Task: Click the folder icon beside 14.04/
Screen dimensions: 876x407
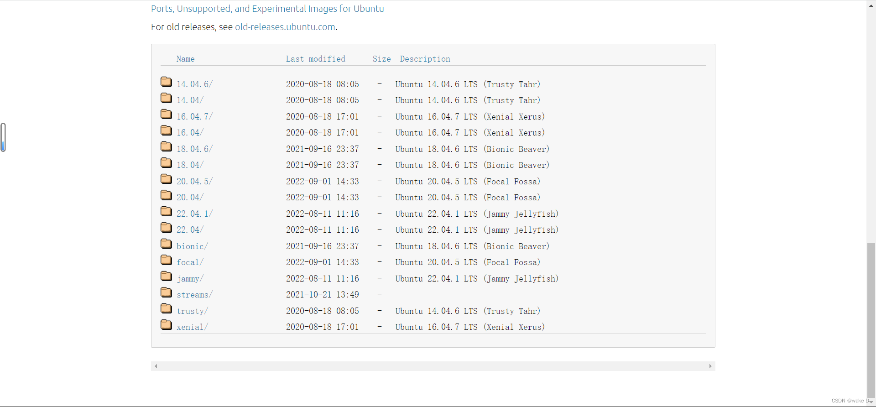Action: pyautogui.click(x=166, y=98)
